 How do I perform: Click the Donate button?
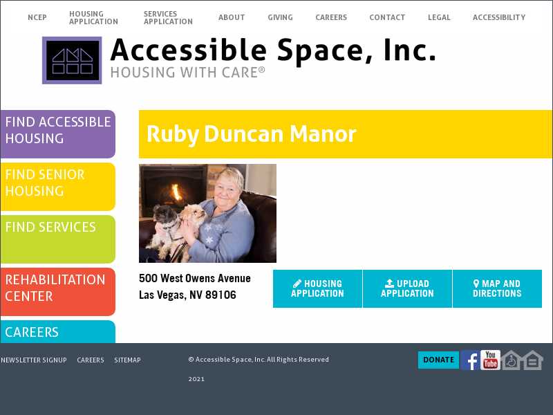[x=438, y=360]
